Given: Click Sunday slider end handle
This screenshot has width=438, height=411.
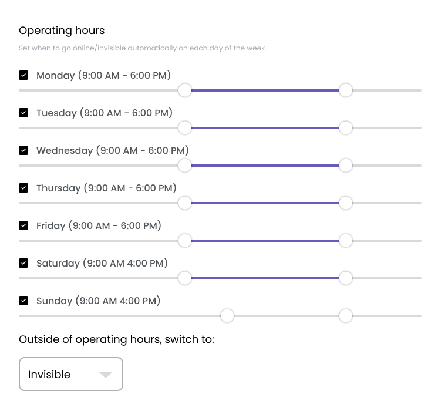Looking at the screenshot, I should pyautogui.click(x=346, y=316).
